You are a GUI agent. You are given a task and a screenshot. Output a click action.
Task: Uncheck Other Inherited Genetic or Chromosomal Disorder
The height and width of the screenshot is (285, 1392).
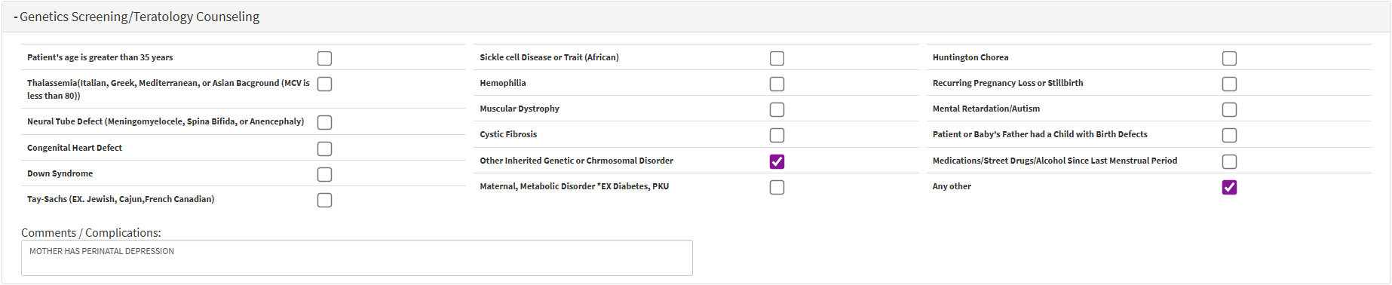tap(777, 161)
